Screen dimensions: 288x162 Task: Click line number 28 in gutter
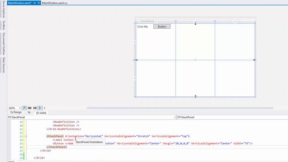point(21,154)
